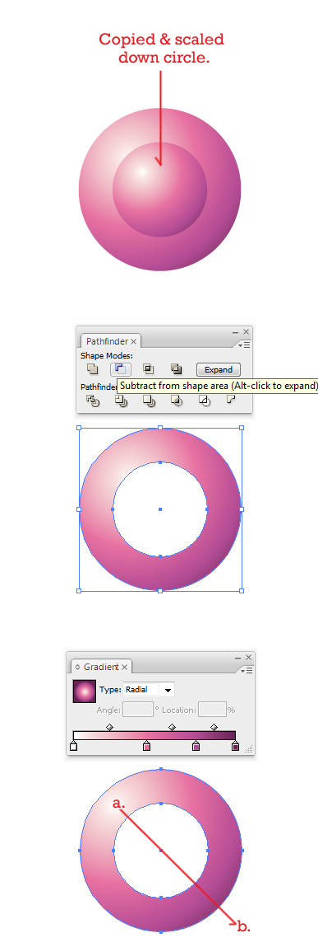The image size is (318, 947).
Task: Select the second pink gradient stop
Action: coord(146,747)
